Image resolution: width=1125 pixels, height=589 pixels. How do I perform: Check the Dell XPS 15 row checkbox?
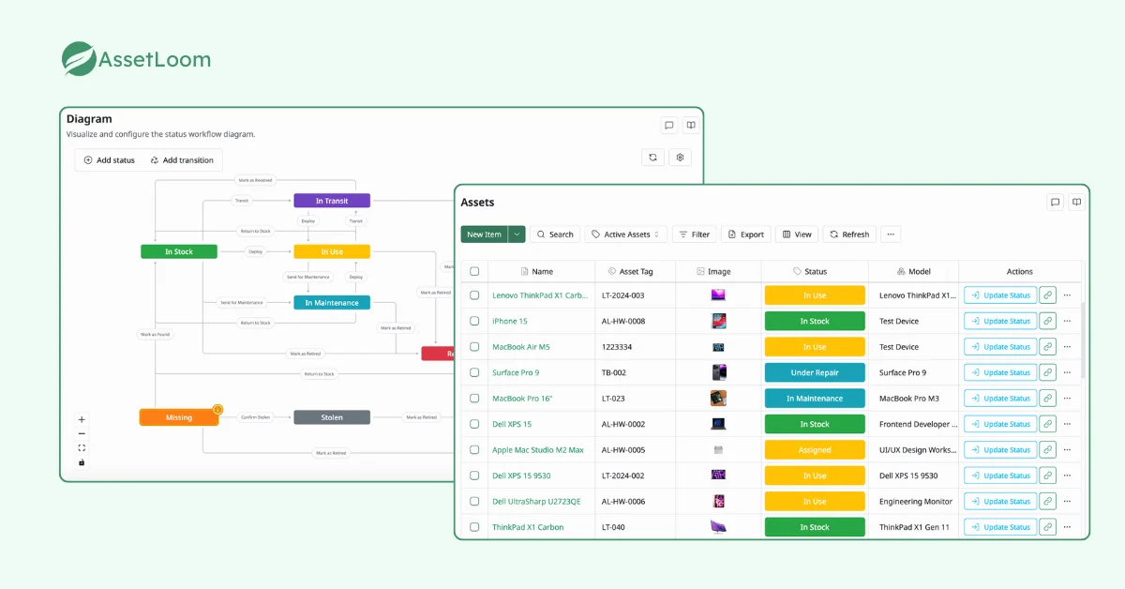click(x=474, y=424)
